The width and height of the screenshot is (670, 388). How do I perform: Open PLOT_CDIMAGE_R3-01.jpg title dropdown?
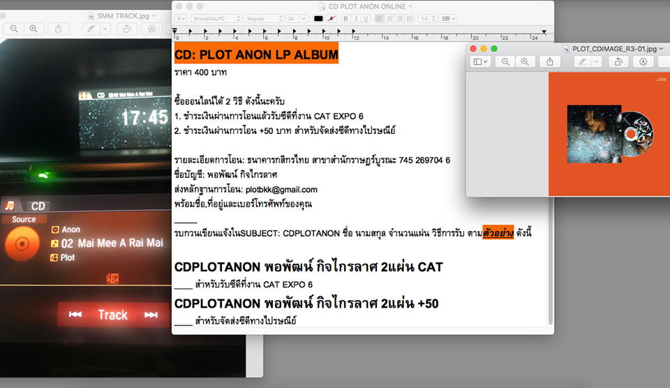tap(662, 49)
